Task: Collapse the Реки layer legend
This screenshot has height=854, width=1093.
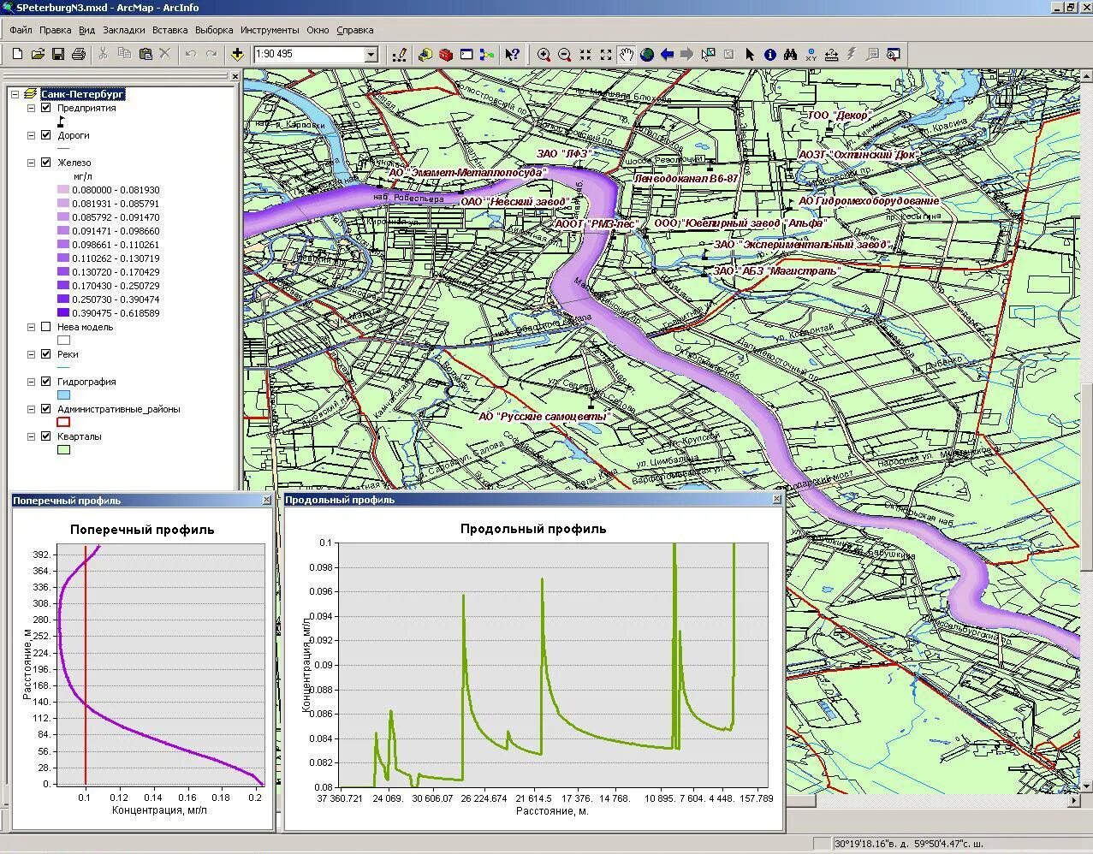Action: coord(32,354)
